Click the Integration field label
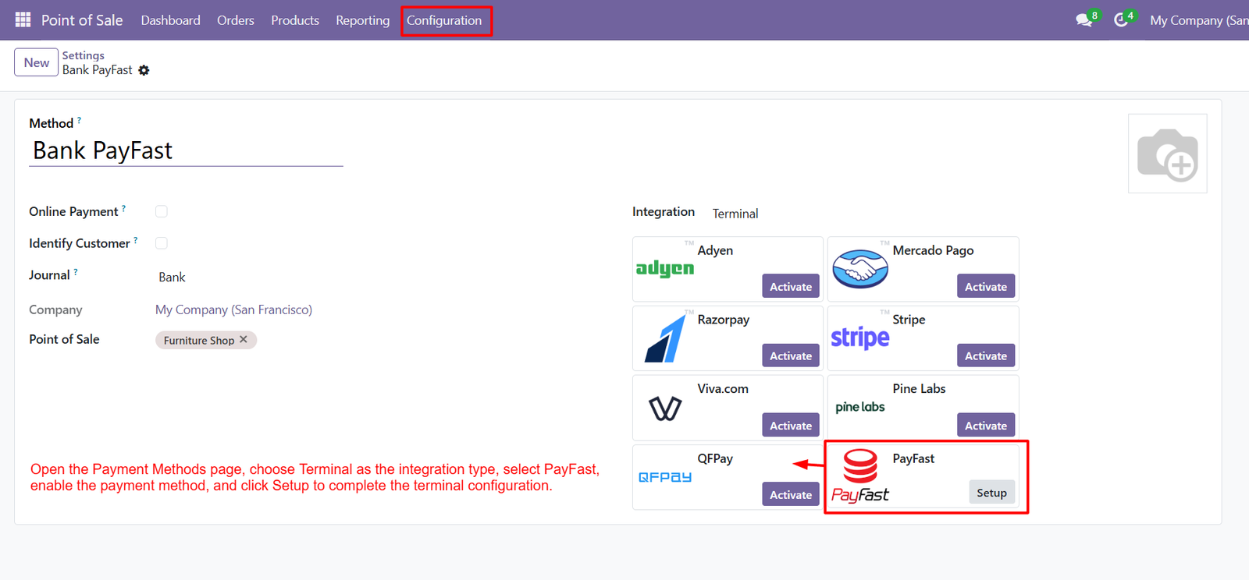This screenshot has height=580, width=1249. click(x=664, y=211)
